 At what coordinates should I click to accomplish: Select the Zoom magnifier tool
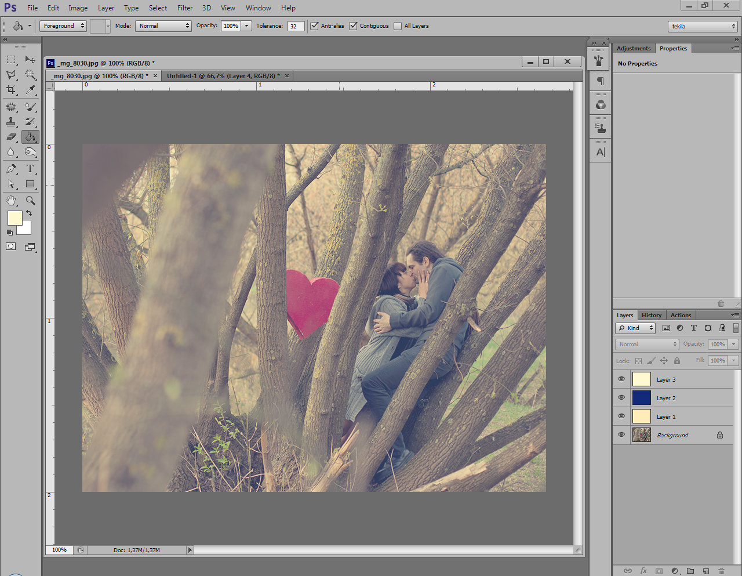click(30, 200)
